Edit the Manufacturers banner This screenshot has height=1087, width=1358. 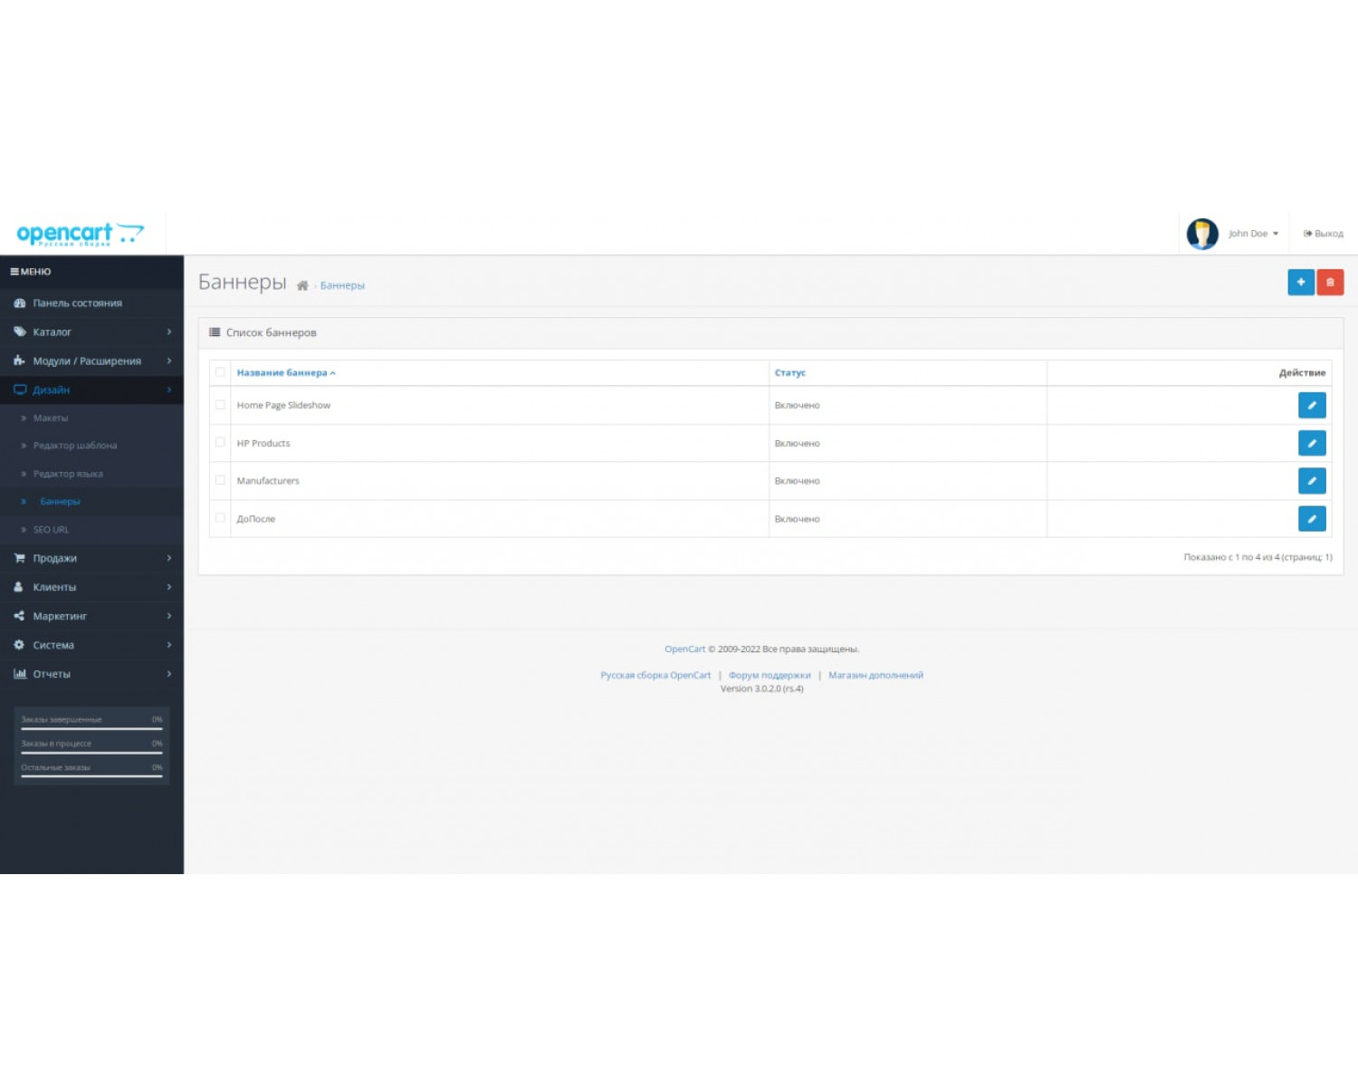tap(1312, 481)
